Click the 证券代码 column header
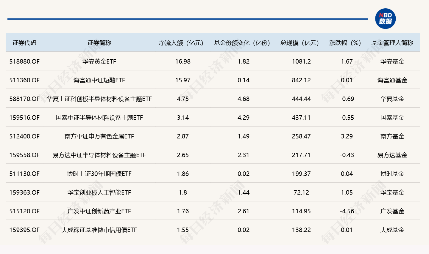The height and width of the screenshot is (254, 429). [24, 43]
